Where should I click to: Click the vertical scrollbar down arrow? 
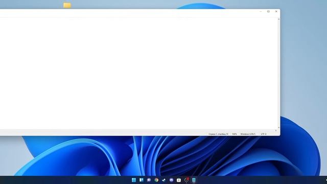point(279,127)
